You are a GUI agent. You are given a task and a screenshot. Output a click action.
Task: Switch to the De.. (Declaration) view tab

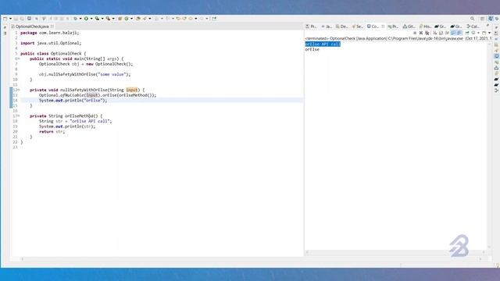click(x=341, y=27)
